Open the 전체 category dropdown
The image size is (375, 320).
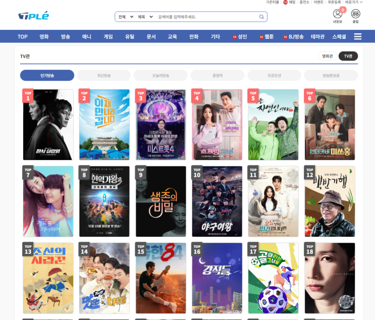pyautogui.click(x=126, y=17)
